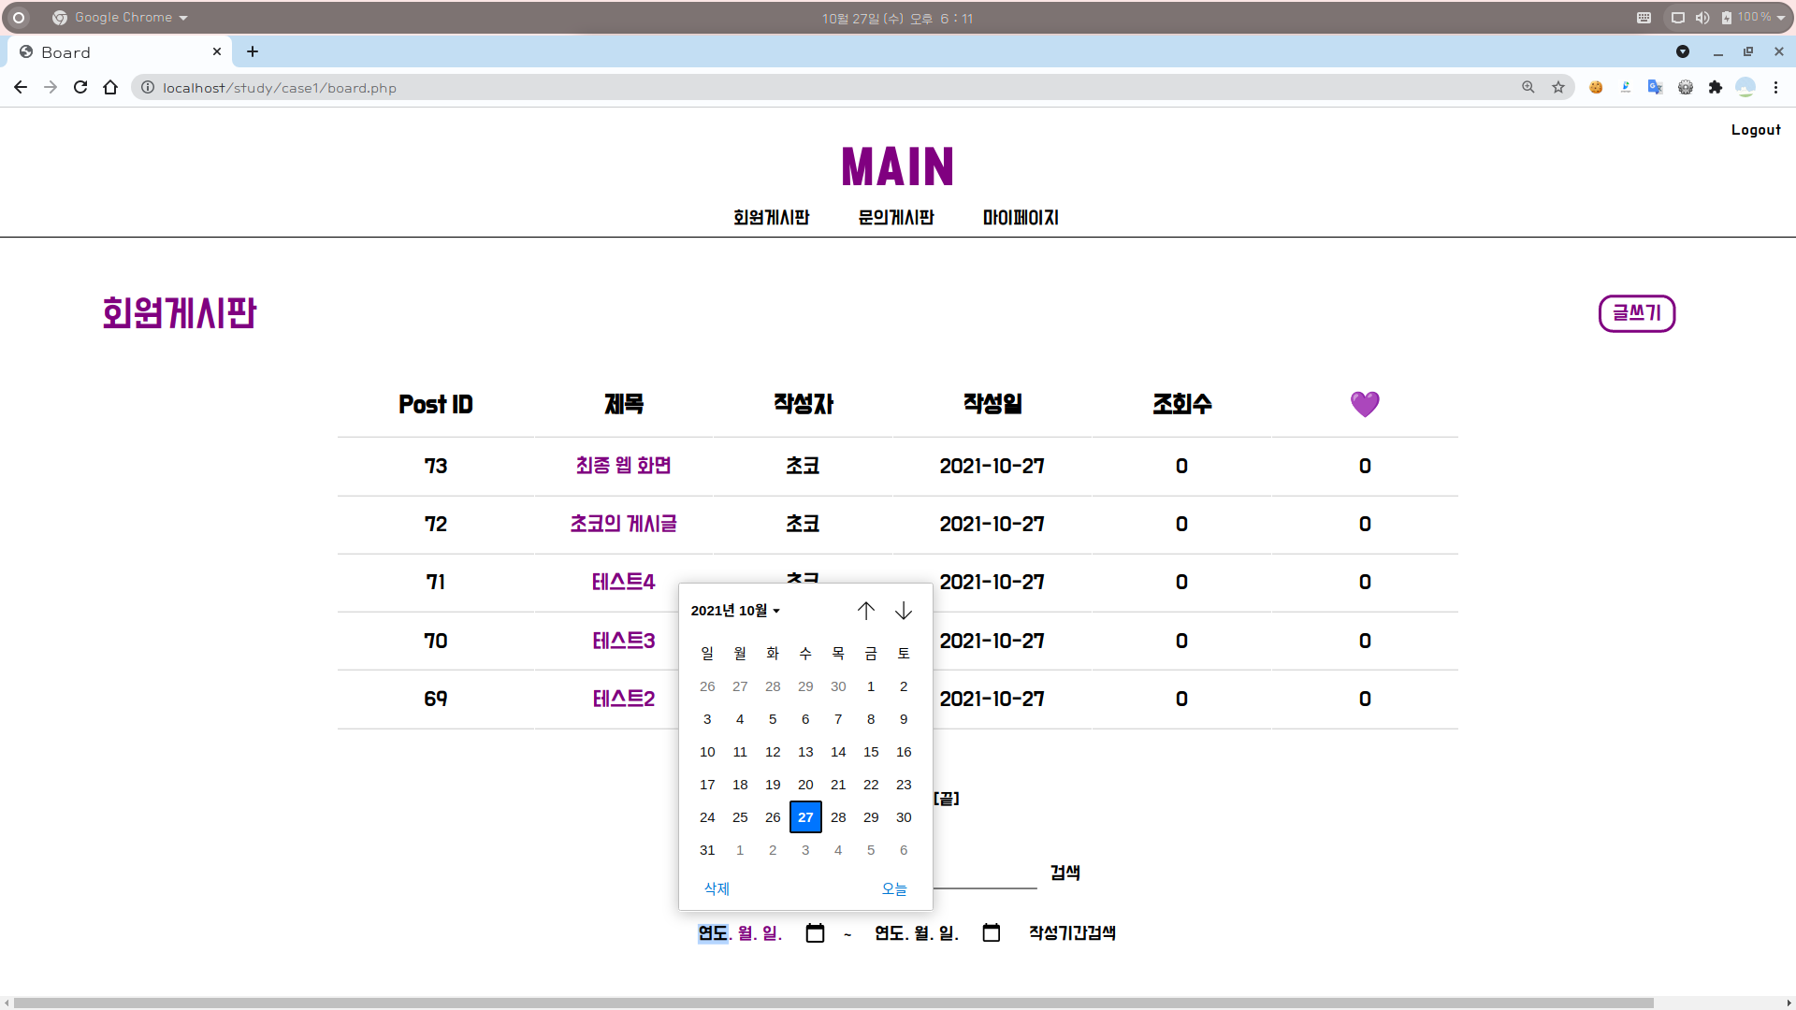Open the post titled 최종 웹 화면
Image resolution: width=1796 pixels, height=1010 pixels.
(623, 466)
